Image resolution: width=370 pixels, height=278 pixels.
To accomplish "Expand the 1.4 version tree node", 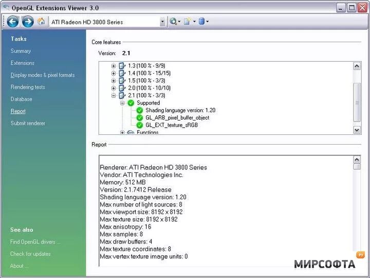I will [x=114, y=73].
